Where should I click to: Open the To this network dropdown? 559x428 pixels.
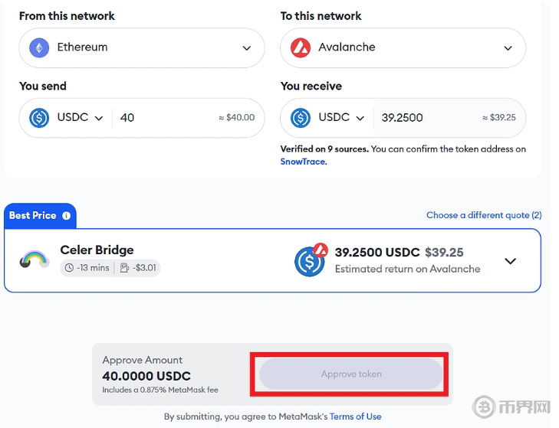click(x=508, y=48)
